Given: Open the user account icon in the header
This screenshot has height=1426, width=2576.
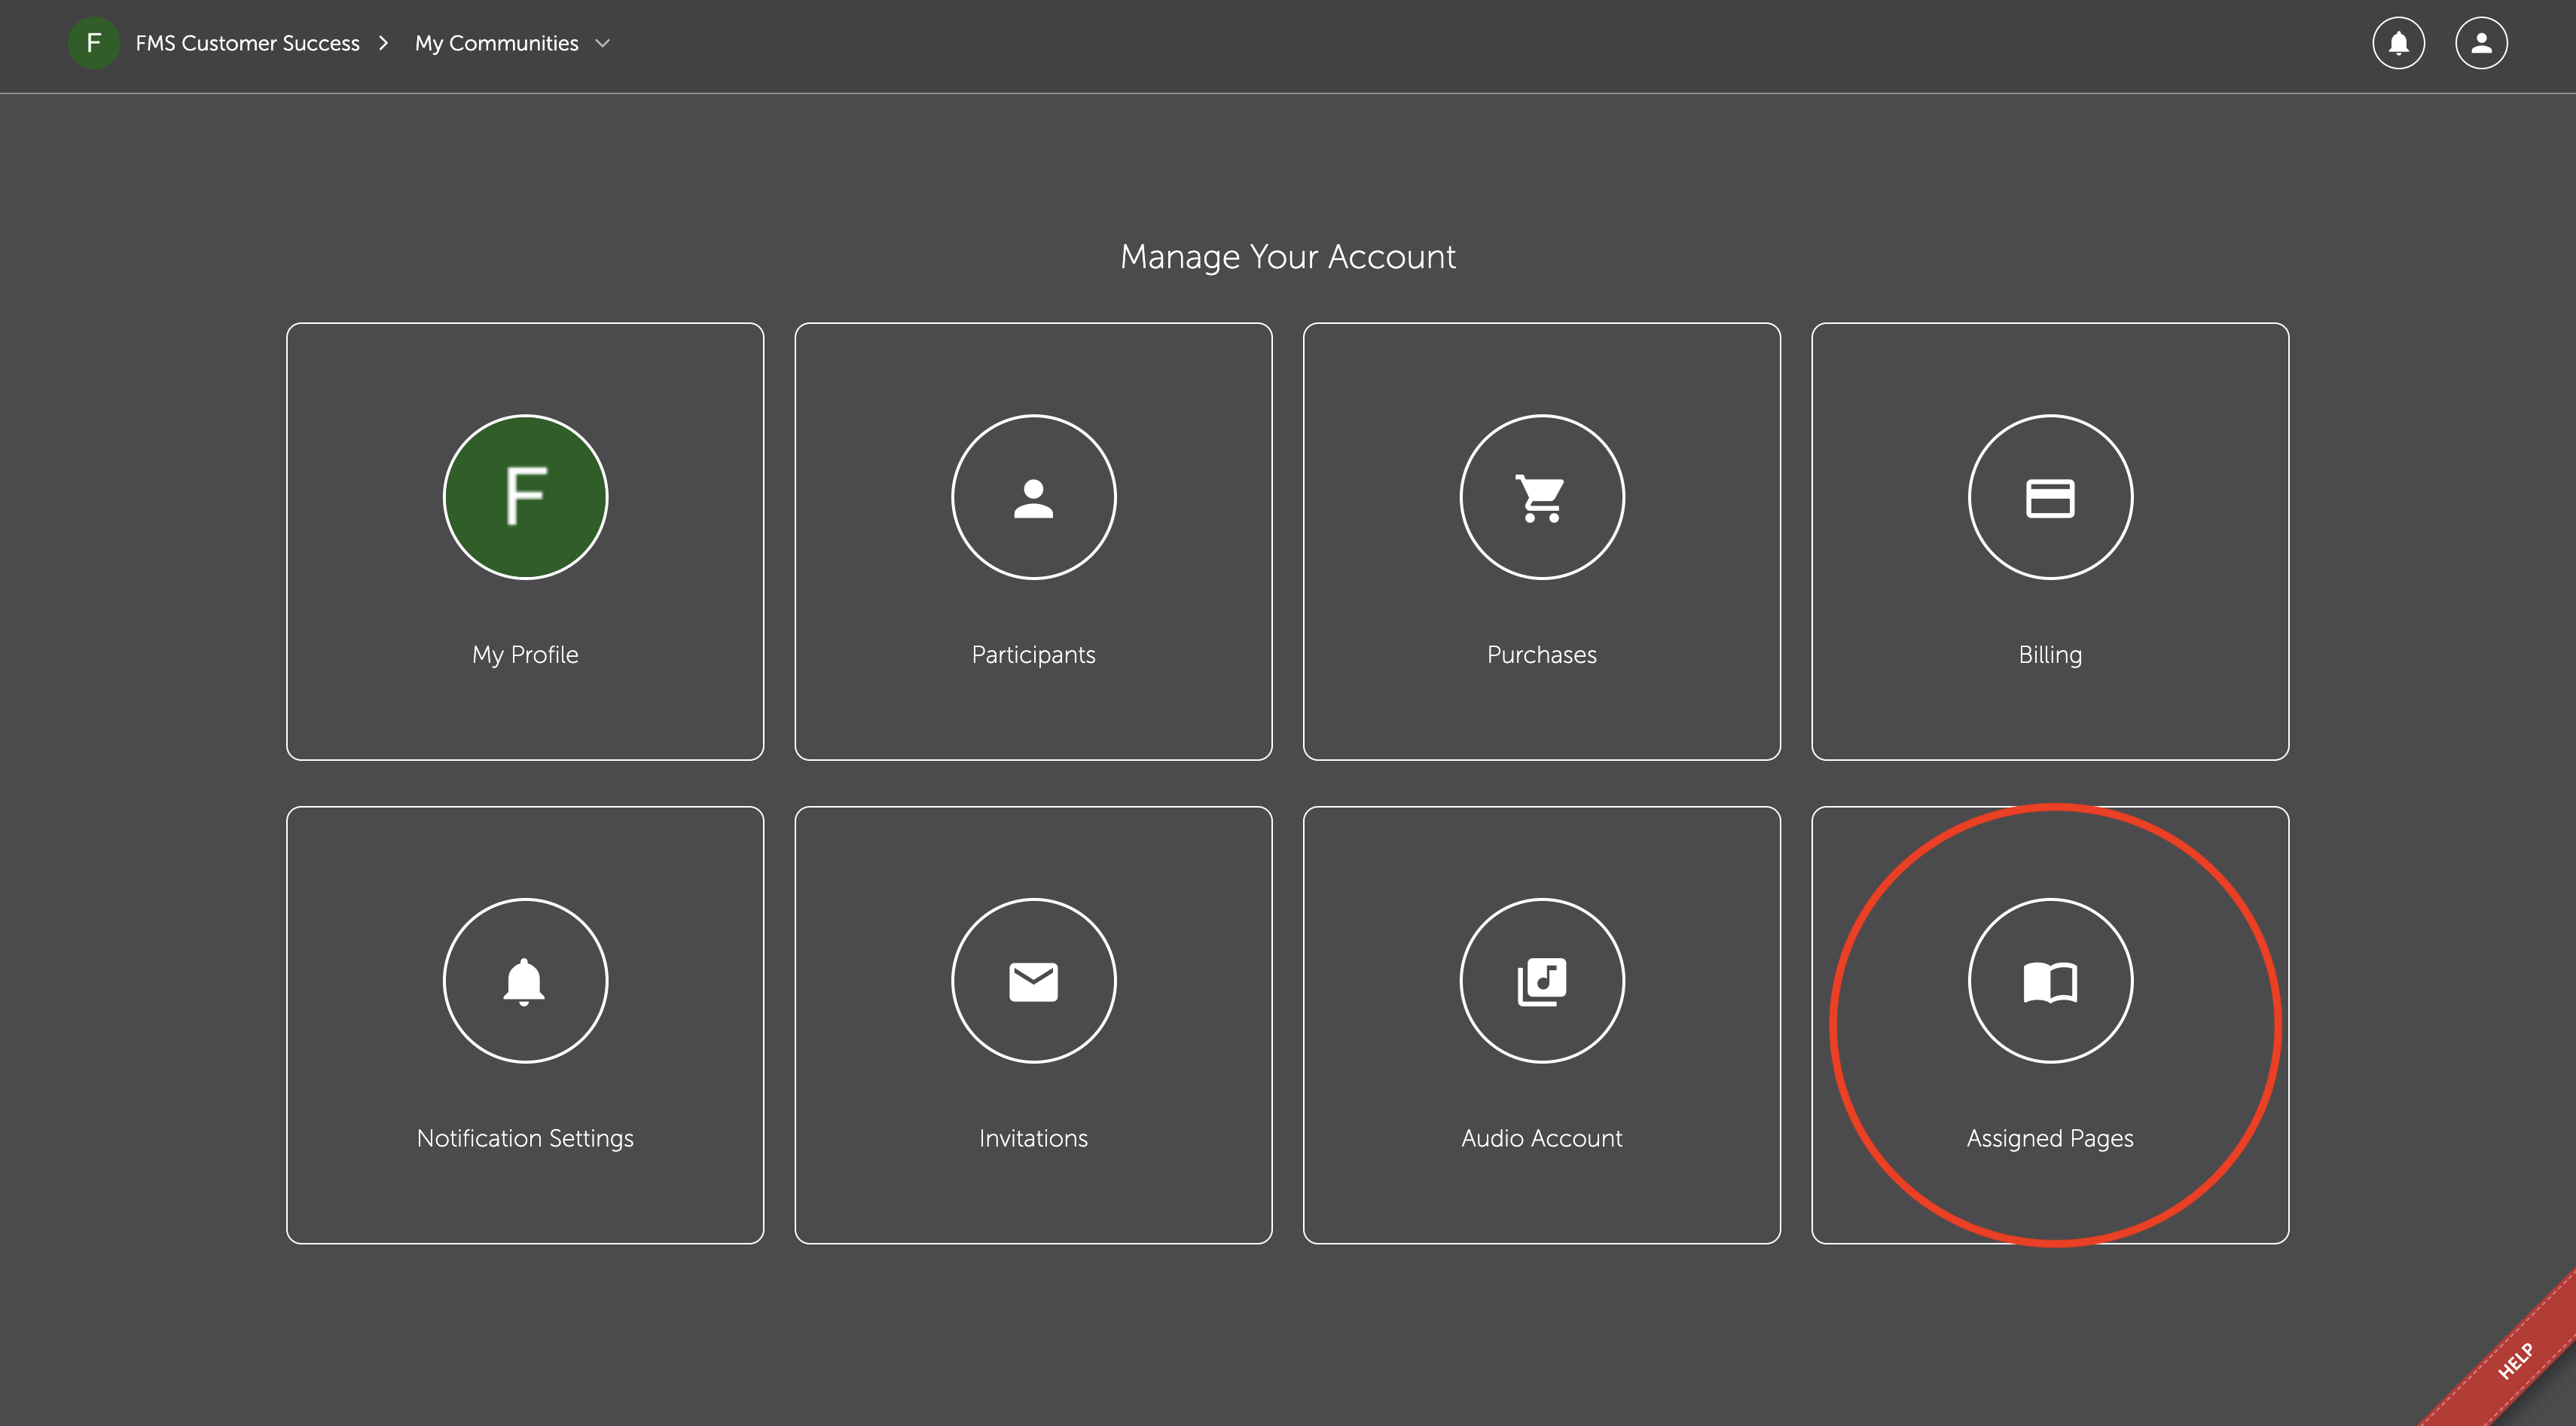Looking at the screenshot, I should click(x=2481, y=43).
